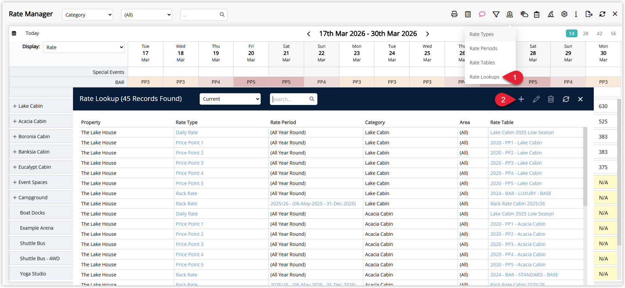This screenshot has width=625, height=288.
Task: Click BAR cell PP5 on Fri 20 Mar
Action: [251, 82]
